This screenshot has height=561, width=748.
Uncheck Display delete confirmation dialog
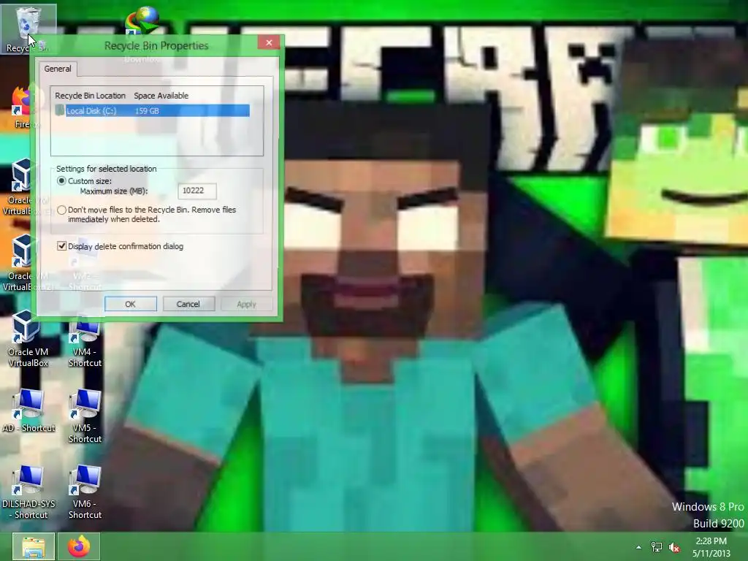[x=61, y=246]
